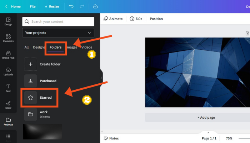
Task: Click the Purchased download icon
Action: tap(30, 81)
